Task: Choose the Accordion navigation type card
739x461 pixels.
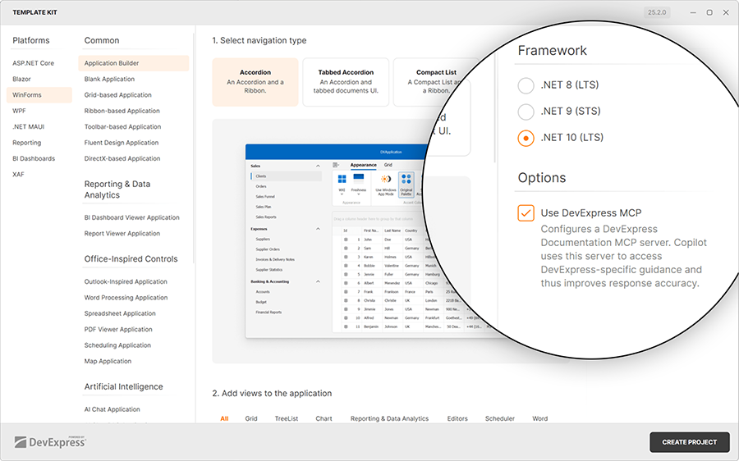Action: [x=255, y=82]
